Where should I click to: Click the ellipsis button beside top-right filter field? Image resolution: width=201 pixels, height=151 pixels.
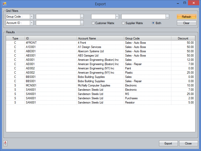pyautogui.click(x=167, y=17)
